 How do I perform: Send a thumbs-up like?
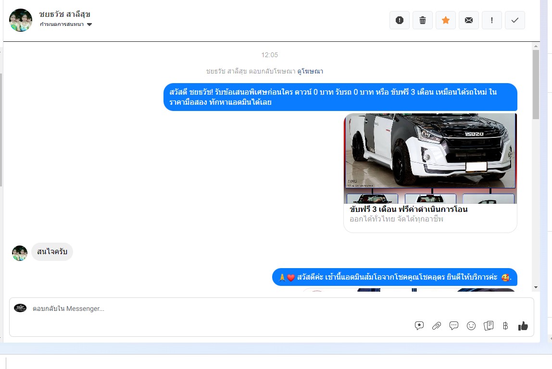523,326
